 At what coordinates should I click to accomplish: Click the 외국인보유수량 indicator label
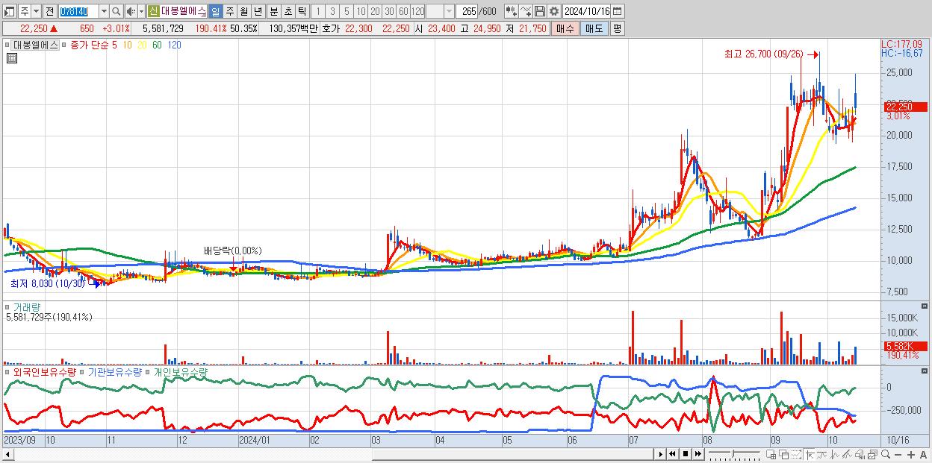45,371
